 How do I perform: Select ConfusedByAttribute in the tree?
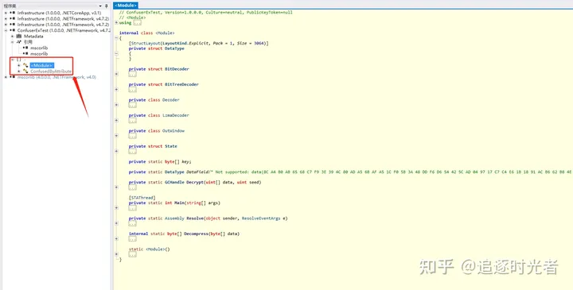point(51,72)
